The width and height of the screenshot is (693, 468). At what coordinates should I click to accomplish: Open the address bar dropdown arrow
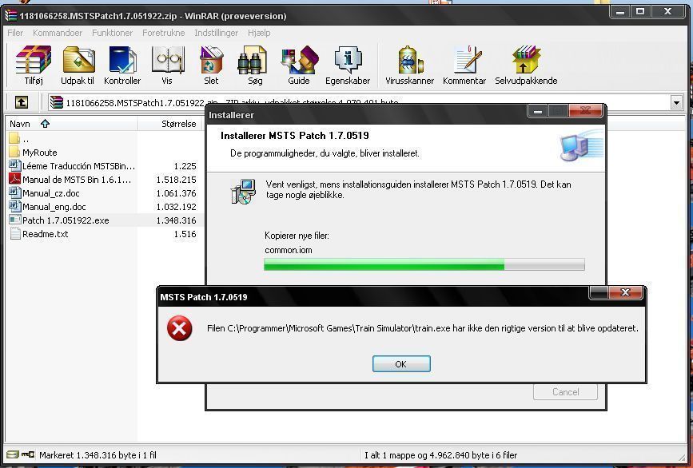(x=676, y=103)
